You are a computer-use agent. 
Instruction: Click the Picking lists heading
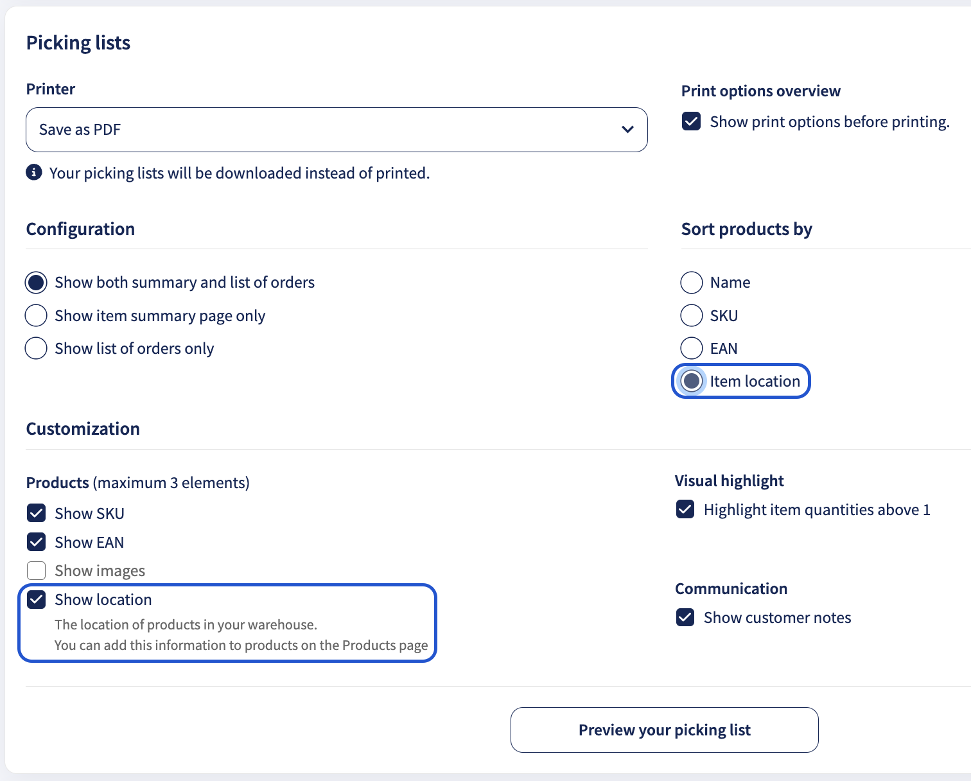(78, 43)
